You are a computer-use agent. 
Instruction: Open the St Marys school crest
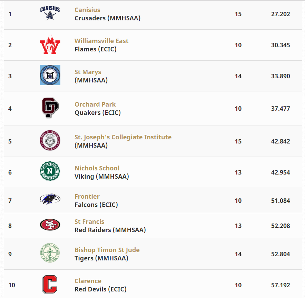coord(50,75)
